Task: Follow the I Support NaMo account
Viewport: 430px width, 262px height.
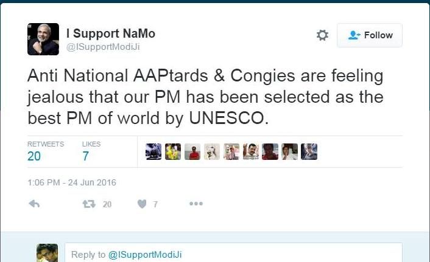Action: 370,35
